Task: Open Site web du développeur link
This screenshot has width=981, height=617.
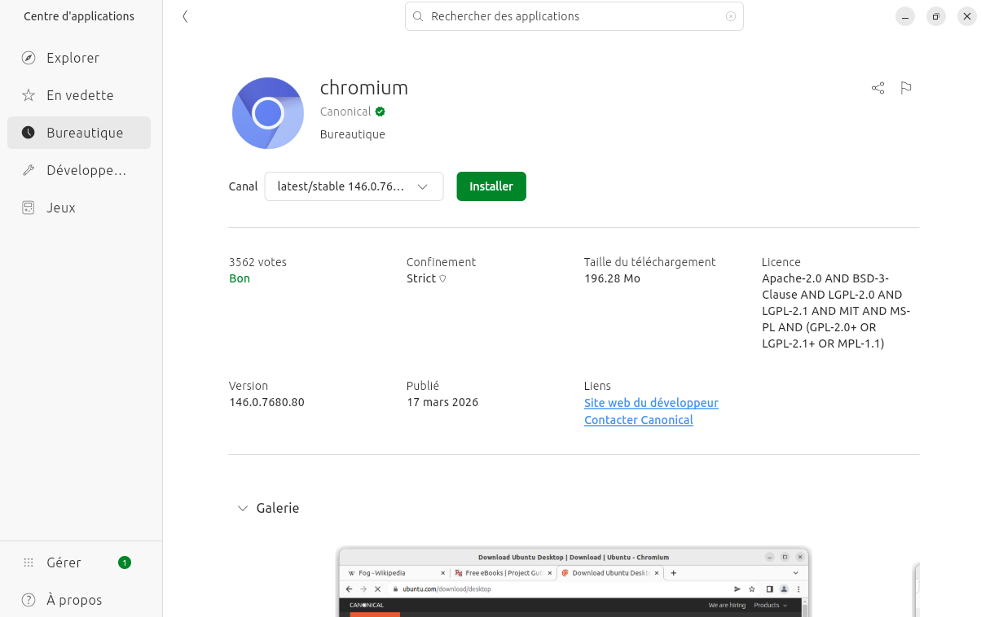Action: click(651, 403)
